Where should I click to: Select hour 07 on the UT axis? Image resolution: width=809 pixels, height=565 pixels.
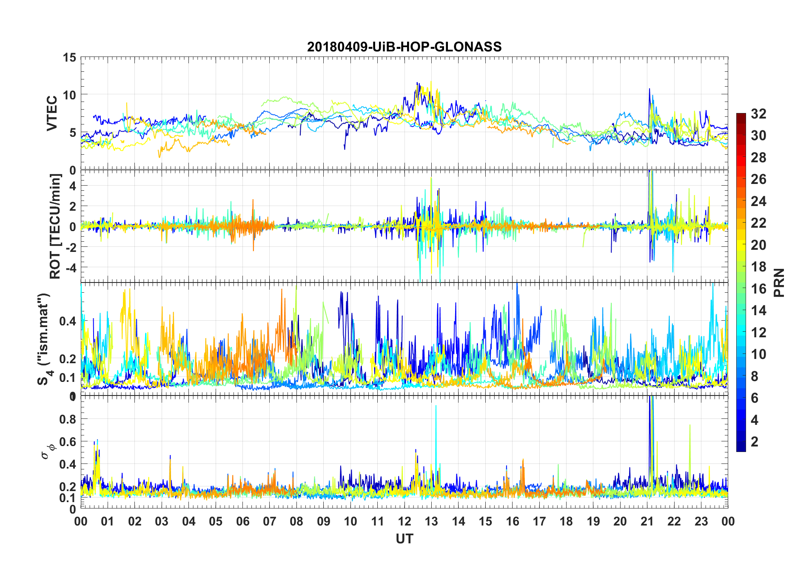coord(270,521)
